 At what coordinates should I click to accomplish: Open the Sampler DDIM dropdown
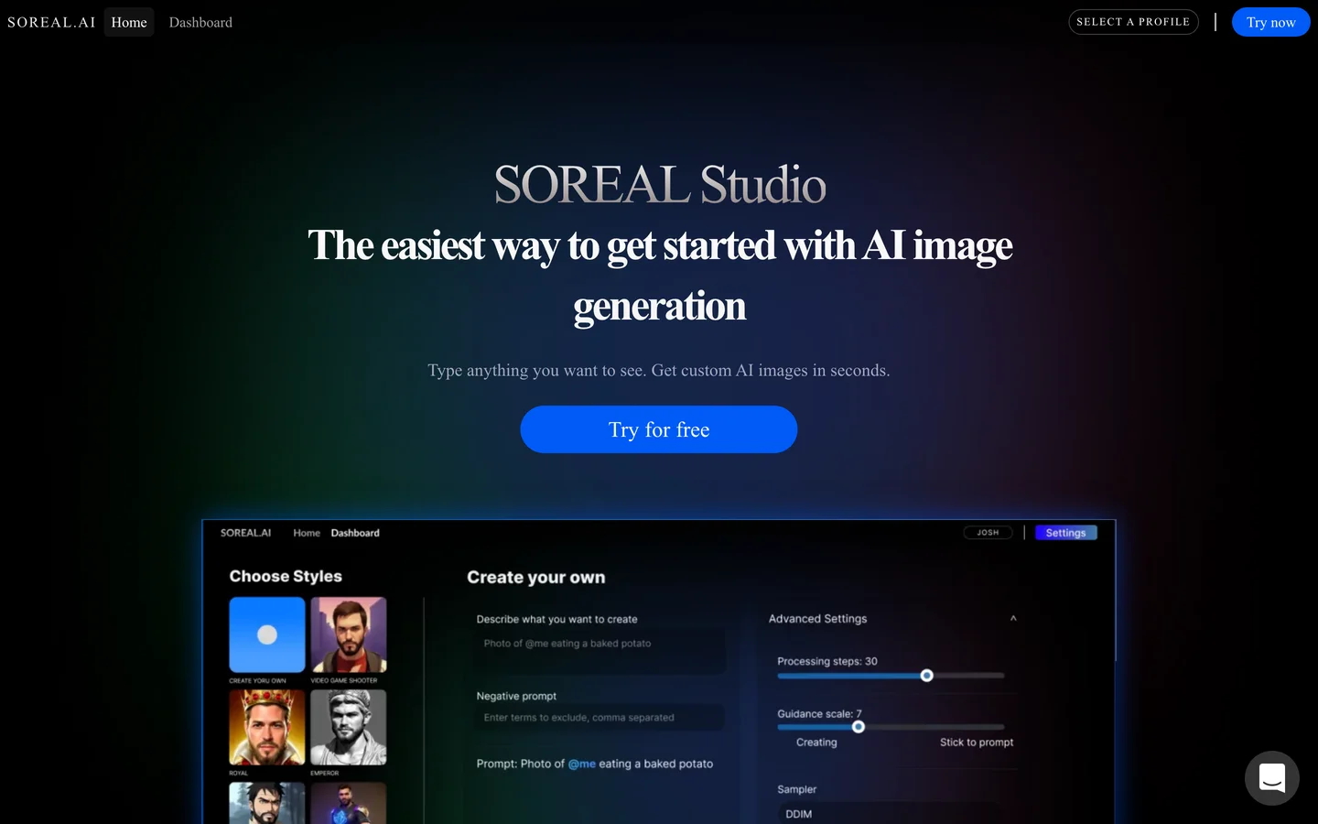(890, 813)
